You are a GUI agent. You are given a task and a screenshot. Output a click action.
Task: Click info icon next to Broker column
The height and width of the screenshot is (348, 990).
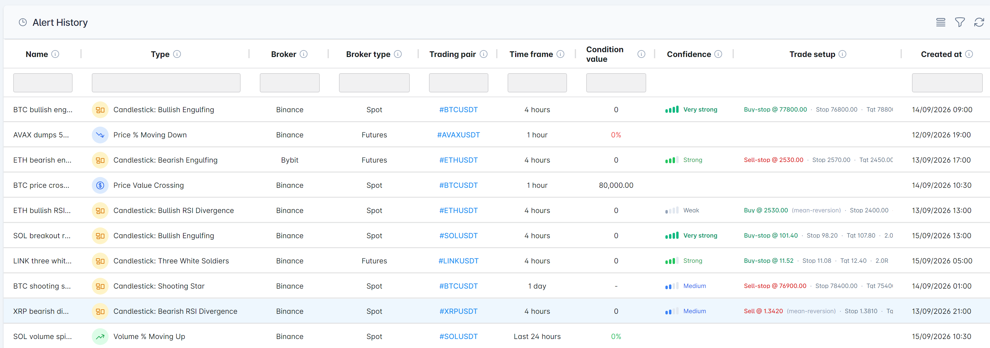click(304, 54)
